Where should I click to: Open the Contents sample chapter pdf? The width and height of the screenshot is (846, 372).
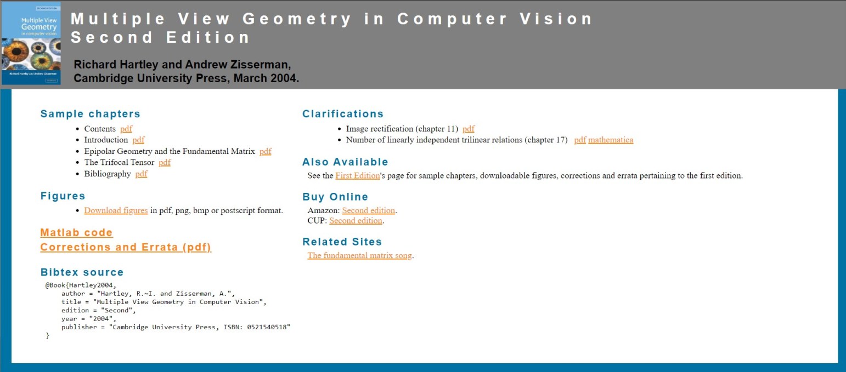pyautogui.click(x=126, y=129)
